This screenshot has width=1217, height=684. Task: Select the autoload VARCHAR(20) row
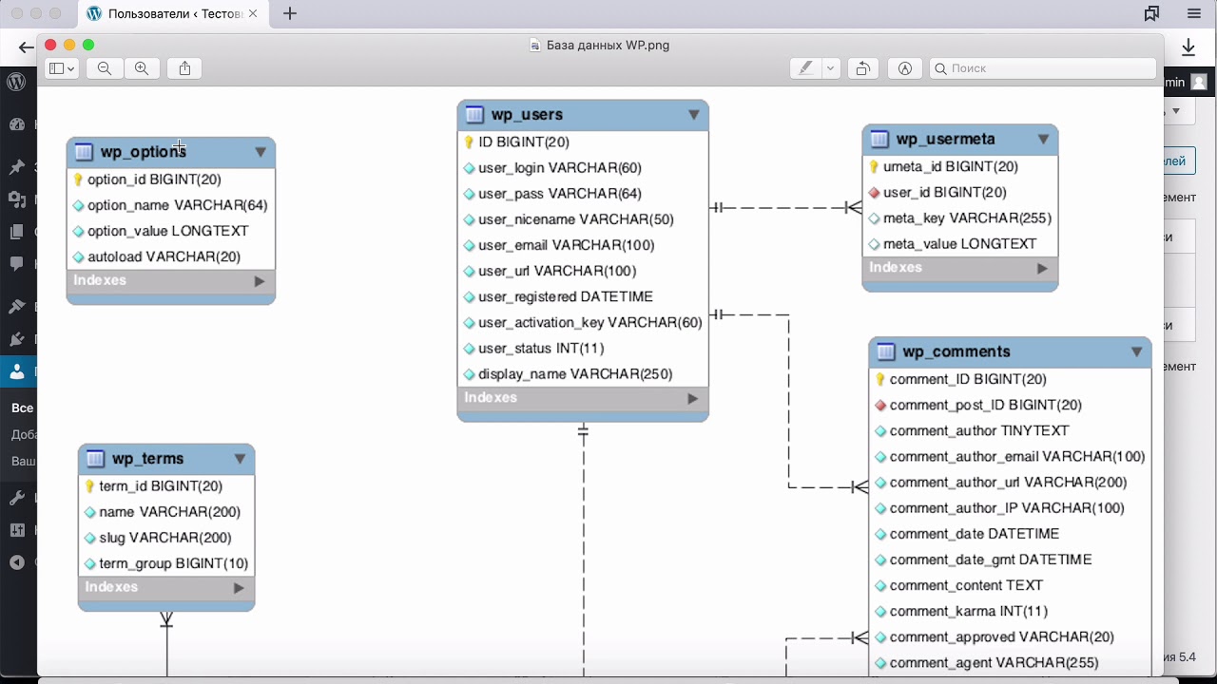click(171, 256)
